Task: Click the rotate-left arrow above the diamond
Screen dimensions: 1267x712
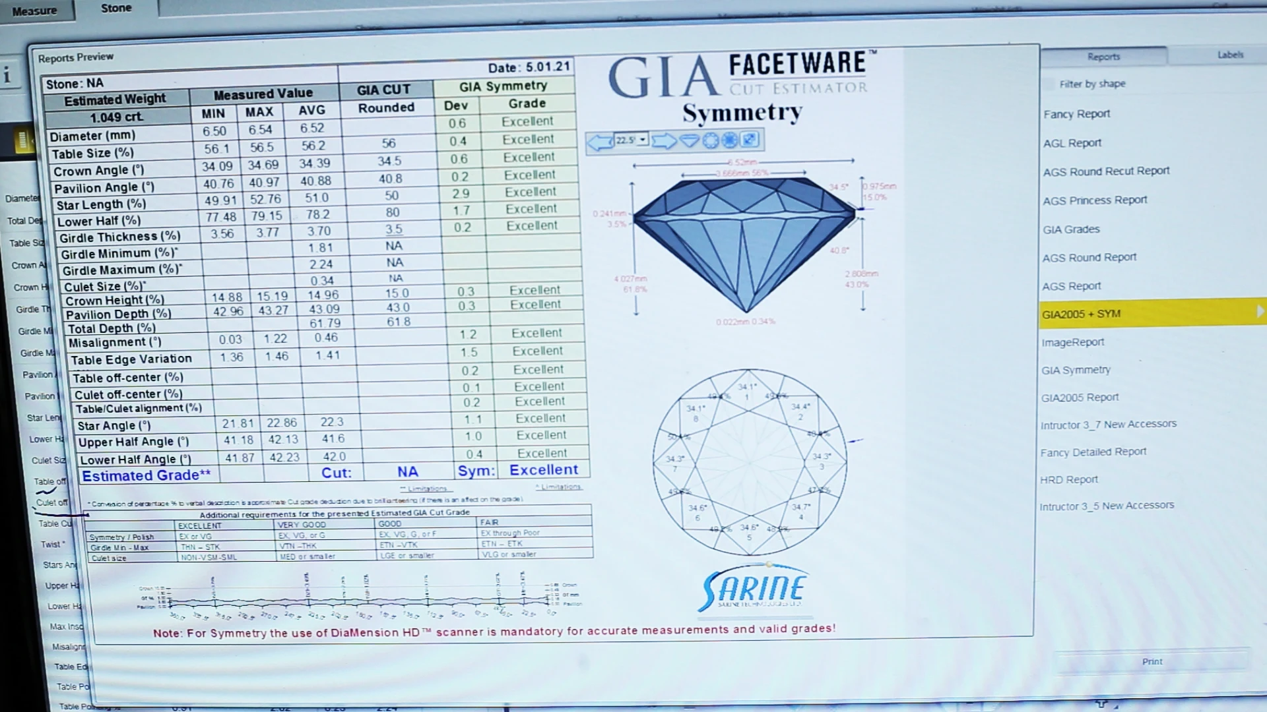Action: click(x=599, y=142)
